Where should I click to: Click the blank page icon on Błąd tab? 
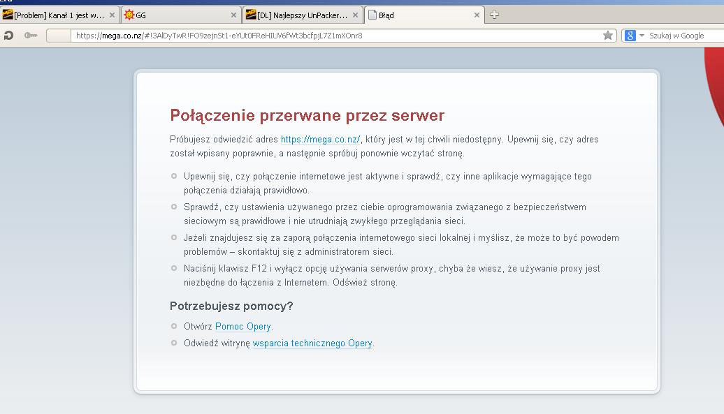[372, 15]
